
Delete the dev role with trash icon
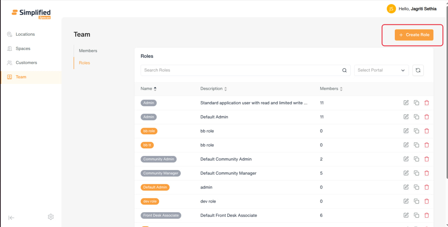pyautogui.click(x=427, y=201)
